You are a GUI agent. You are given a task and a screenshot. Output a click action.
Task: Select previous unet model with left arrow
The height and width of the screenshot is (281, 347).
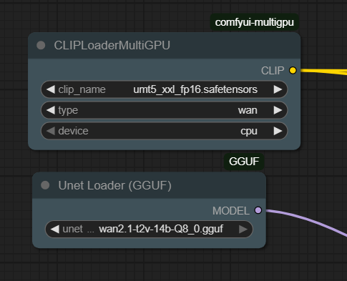pos(55,230)
